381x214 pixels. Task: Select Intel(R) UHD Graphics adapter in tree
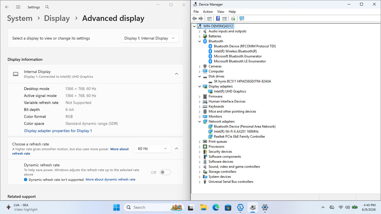[x=230, y=91]
